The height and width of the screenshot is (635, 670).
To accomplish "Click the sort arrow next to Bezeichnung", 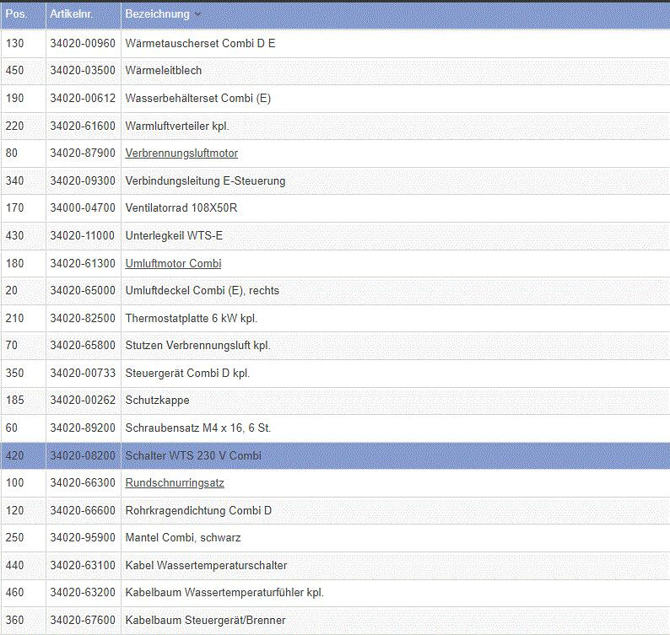I will pyautogui.click(x=197, y=15).
